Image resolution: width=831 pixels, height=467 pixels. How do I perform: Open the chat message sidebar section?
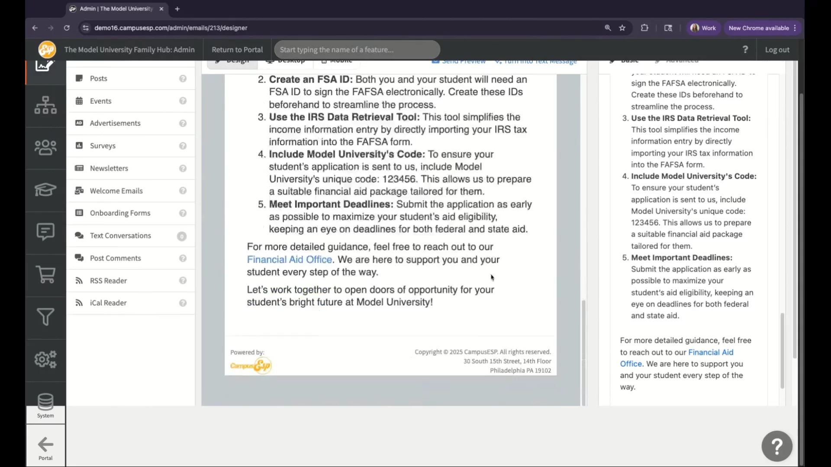pyautogui.click(x=45, y=232)
